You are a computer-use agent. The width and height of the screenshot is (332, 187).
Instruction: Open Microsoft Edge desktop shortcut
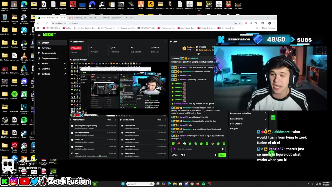24,6
